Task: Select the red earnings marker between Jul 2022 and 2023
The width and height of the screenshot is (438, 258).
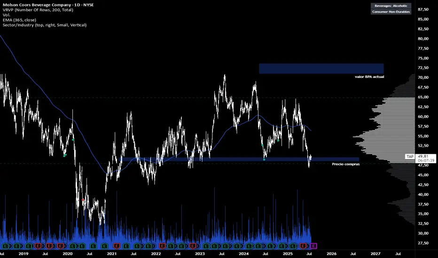Action: click(193, 246)
